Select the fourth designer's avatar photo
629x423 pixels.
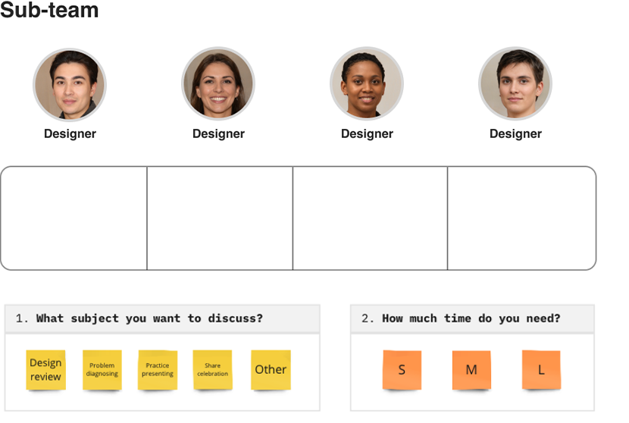(515, 83)
